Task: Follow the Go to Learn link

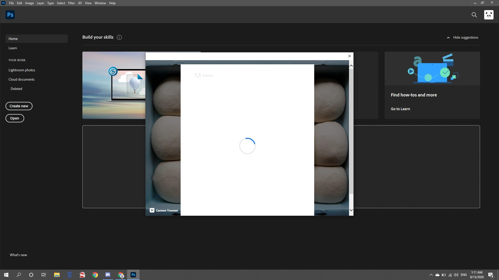Action: click(400, 109)
